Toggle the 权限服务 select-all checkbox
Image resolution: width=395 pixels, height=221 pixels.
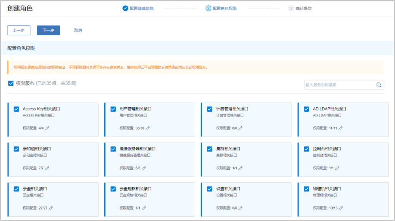[x=11, y=83]
